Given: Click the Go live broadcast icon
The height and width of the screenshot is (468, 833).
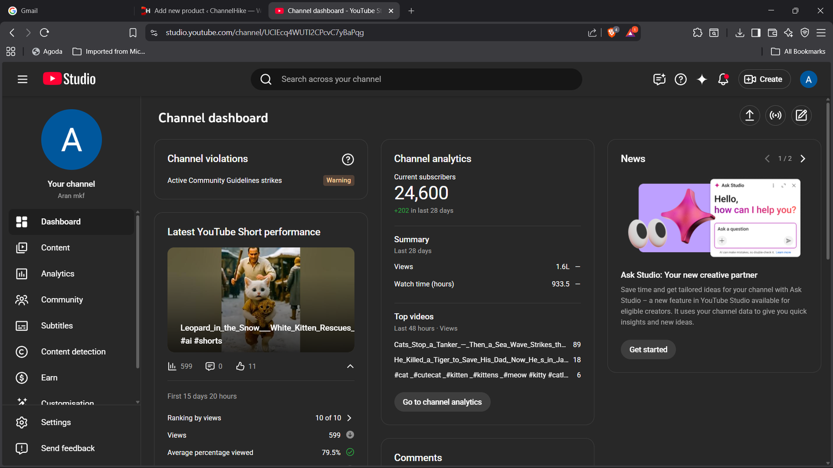Looking at the screenshot, I should pyautogui.click(x=776, y=115).
